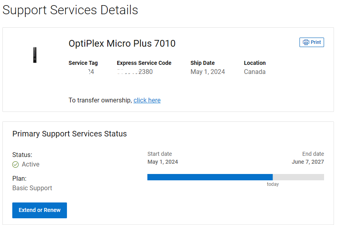Click the Ship Date value 'May 1, 2024'
The image size is (351, 225).
pyautogui.click(x=208, y=72)
